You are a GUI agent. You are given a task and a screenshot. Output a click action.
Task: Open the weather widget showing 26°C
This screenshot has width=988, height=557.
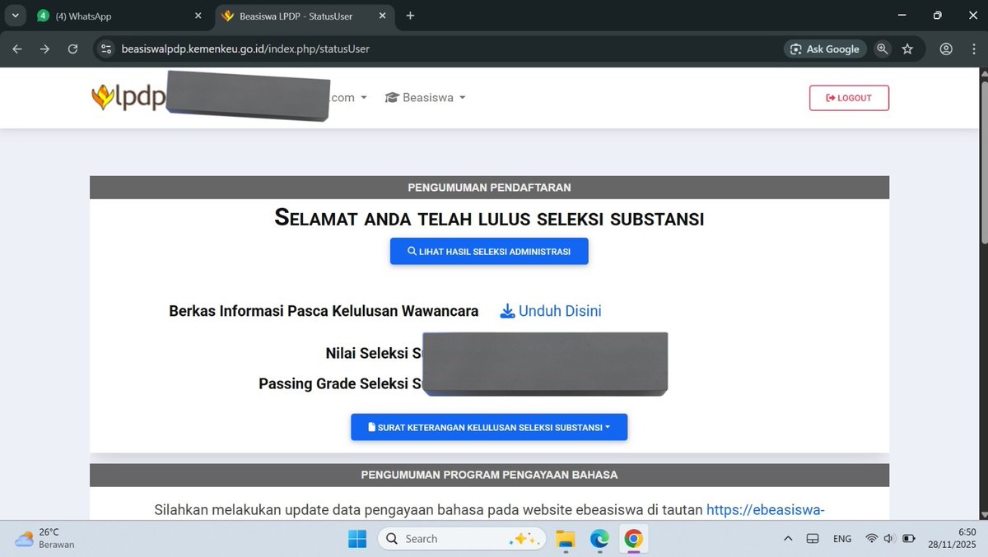tap(45, 538)
